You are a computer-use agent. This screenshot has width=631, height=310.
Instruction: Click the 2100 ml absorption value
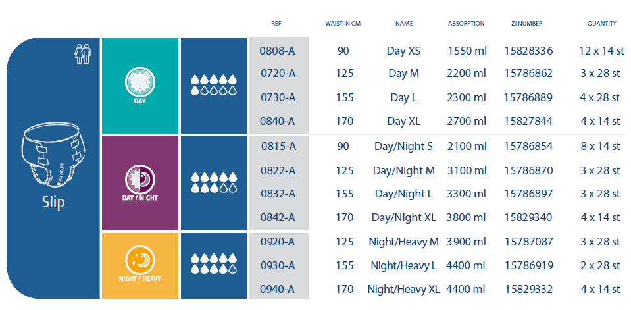(467, 147)
